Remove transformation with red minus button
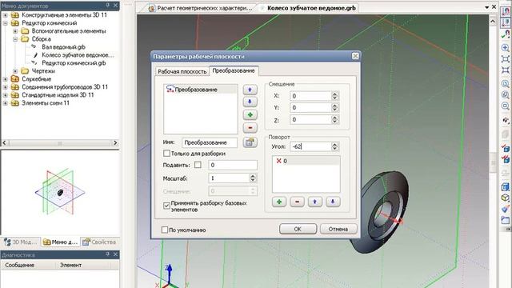Viewport: 512px width, 288px height. tap(250, 128)
